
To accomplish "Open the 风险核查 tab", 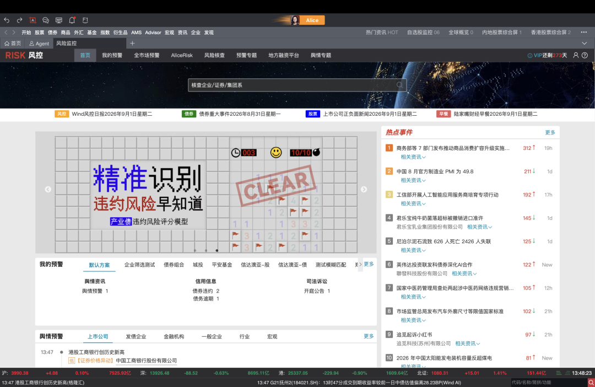I will (x=214, y=56).
